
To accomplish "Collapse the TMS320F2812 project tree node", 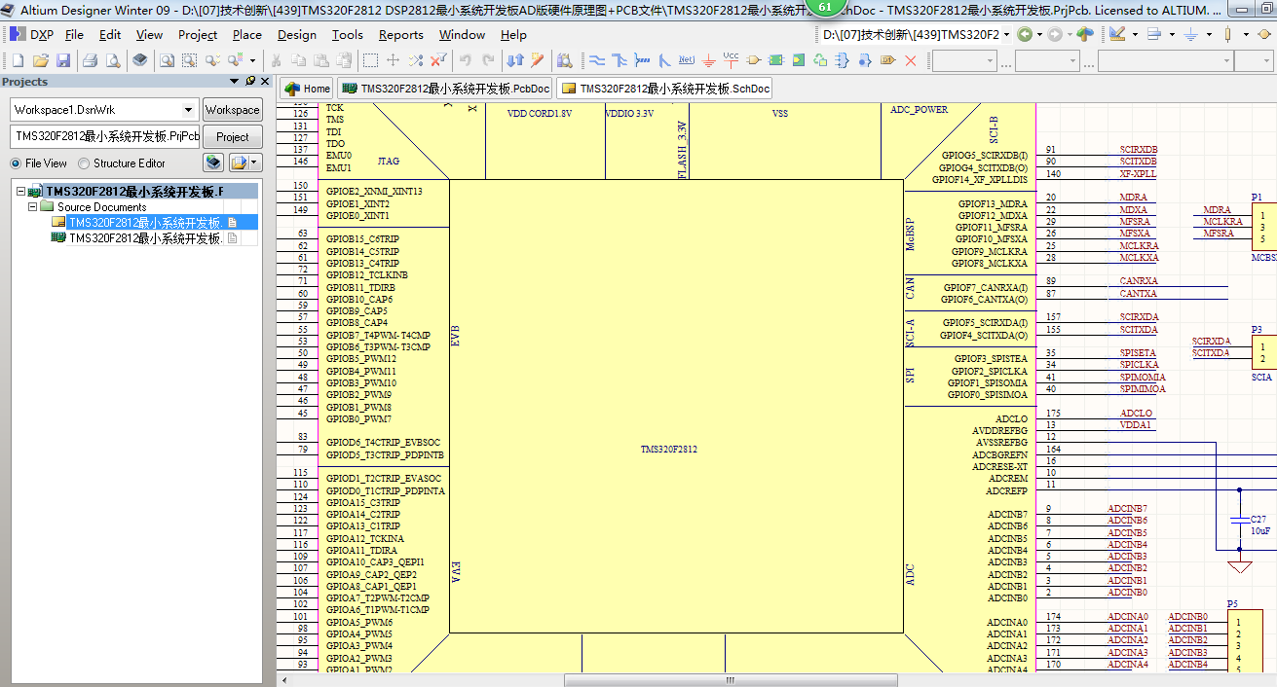I will pyautogui.click(x=20, y=192).
